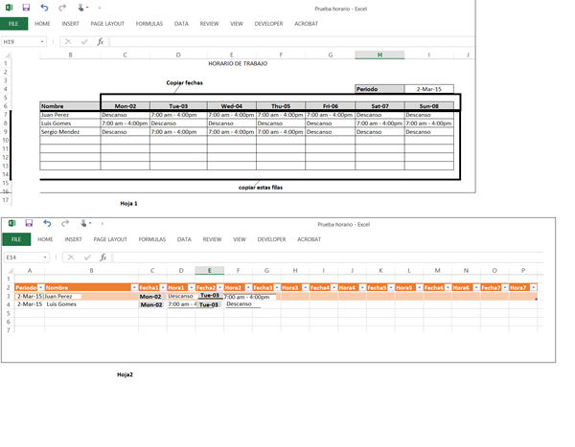Select the Luis Gomes cell in the lower sheet
575x447 pixels.
[x=91, y=304]
